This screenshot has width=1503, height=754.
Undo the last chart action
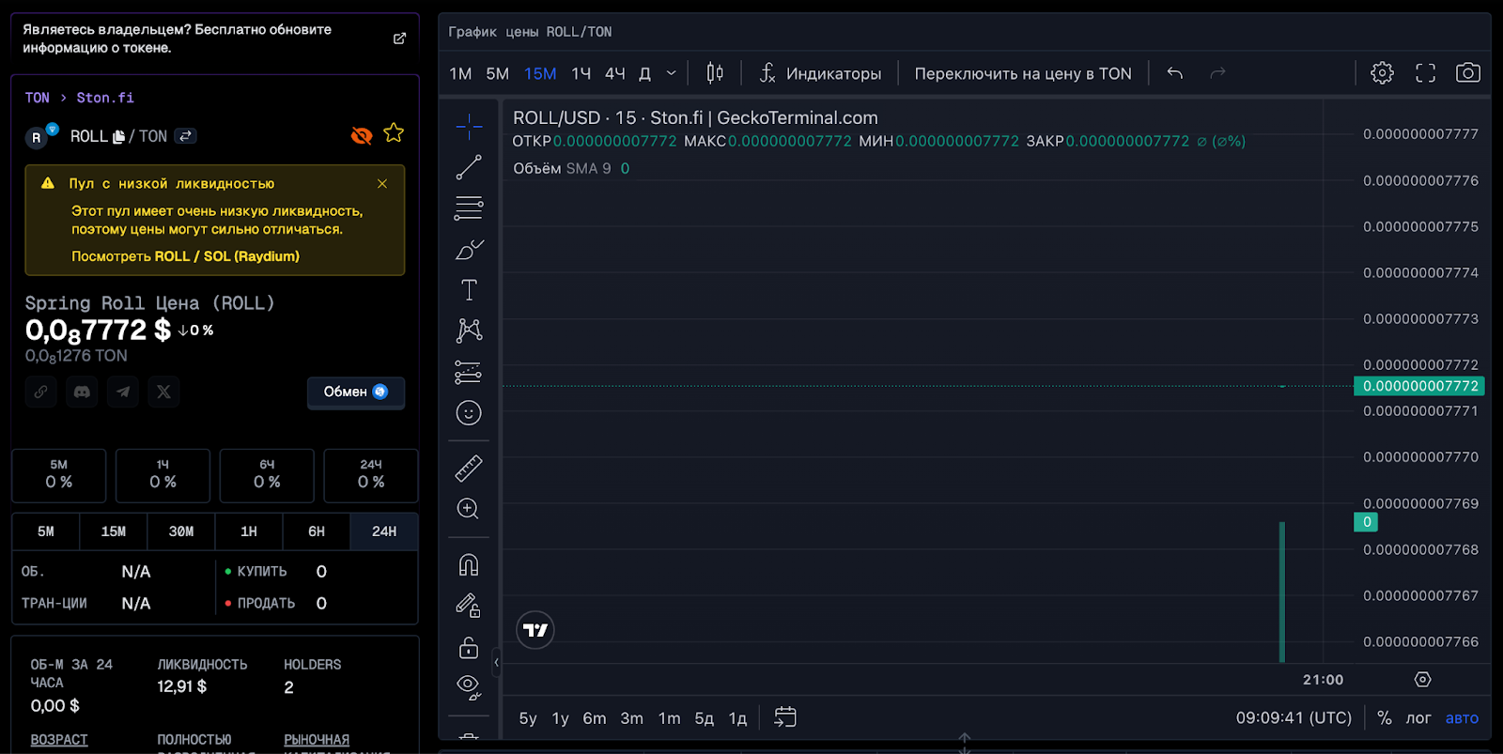1174,73
